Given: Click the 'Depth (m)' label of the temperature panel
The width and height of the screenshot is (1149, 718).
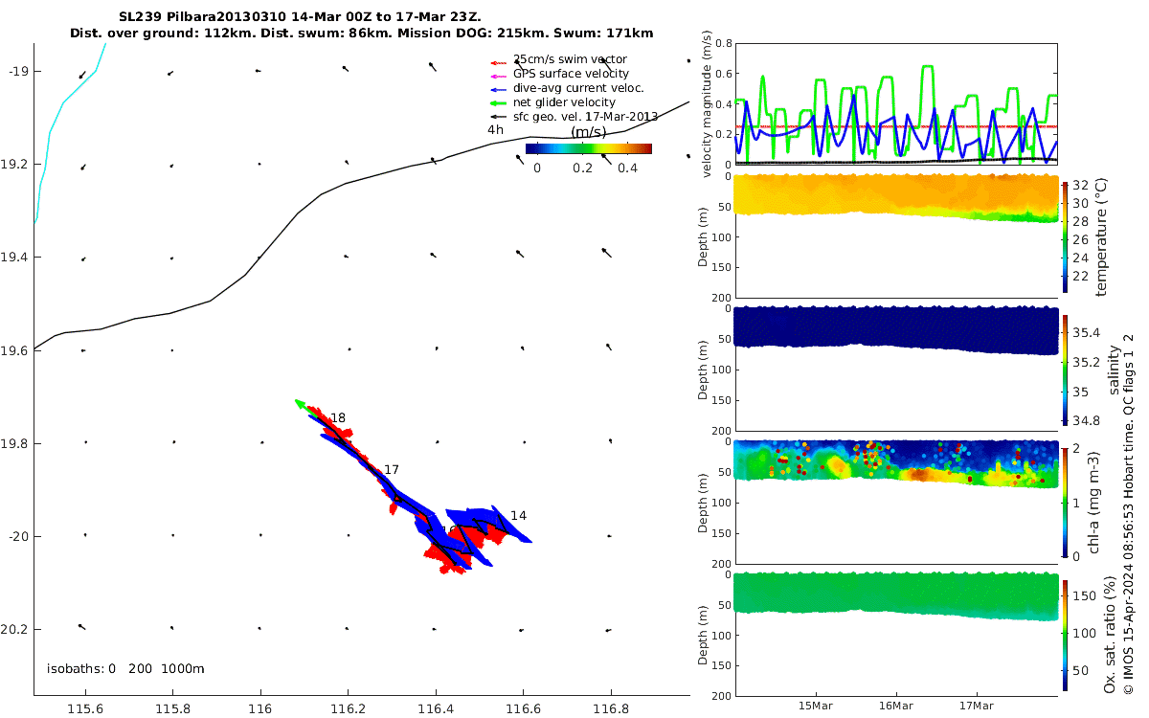Looking at the screenshot, I should 704,236.
